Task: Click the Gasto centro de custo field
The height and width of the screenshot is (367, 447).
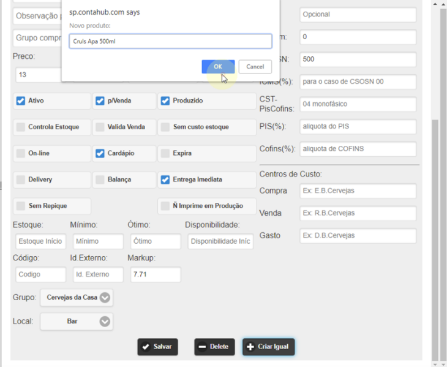Action: tap(358, 235)
